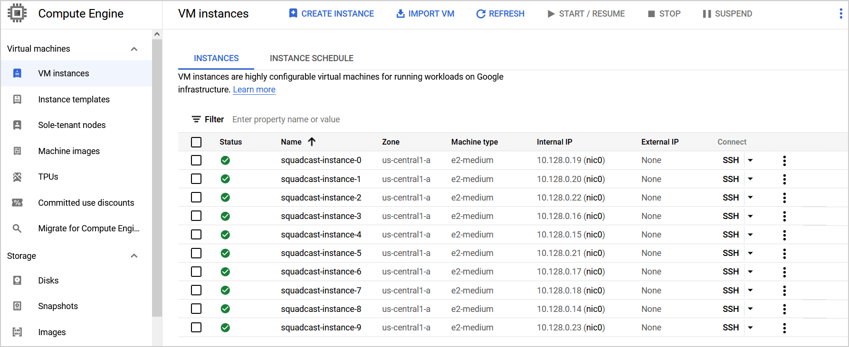Switch to the Instance Schedule tab

click(311, 58)
